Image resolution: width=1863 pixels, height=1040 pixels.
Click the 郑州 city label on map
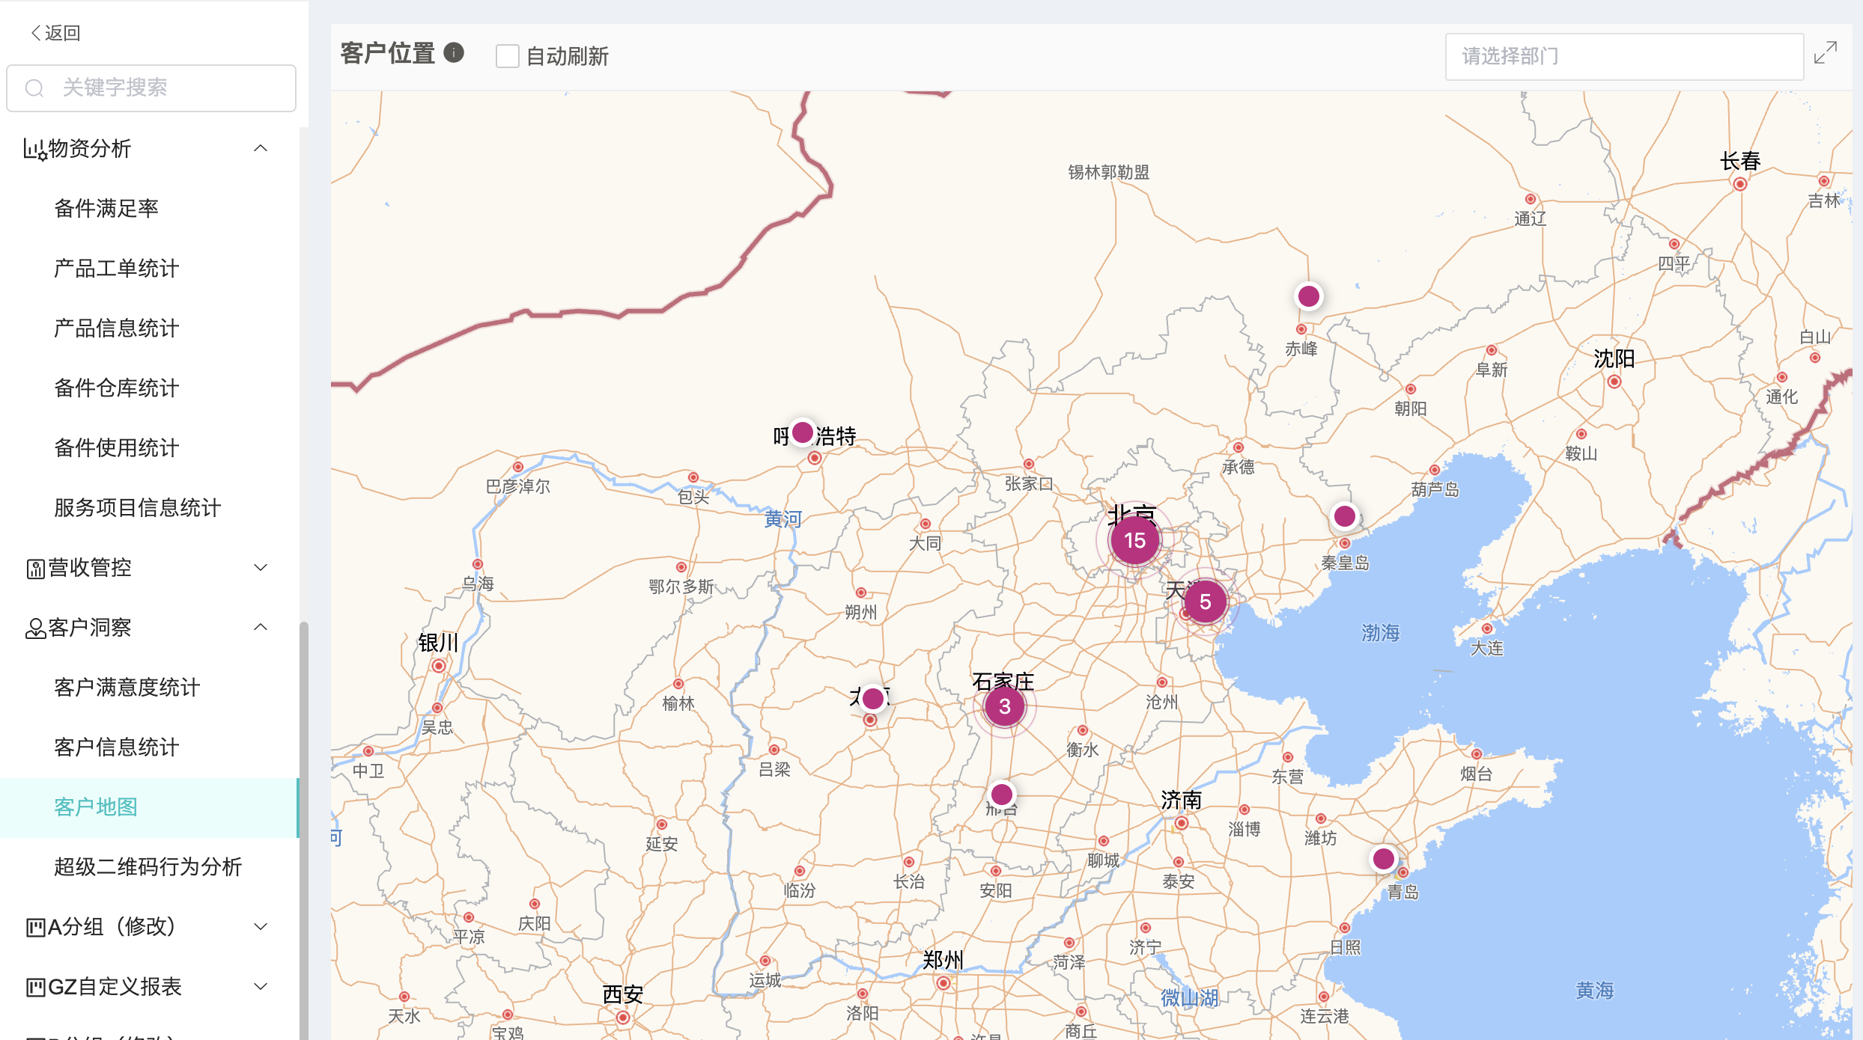point(943,960)
